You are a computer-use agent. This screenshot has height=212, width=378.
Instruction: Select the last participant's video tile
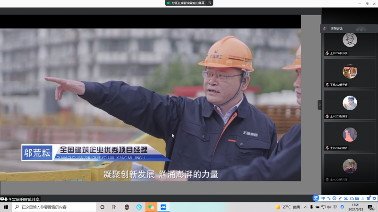[x=350, y=166]
